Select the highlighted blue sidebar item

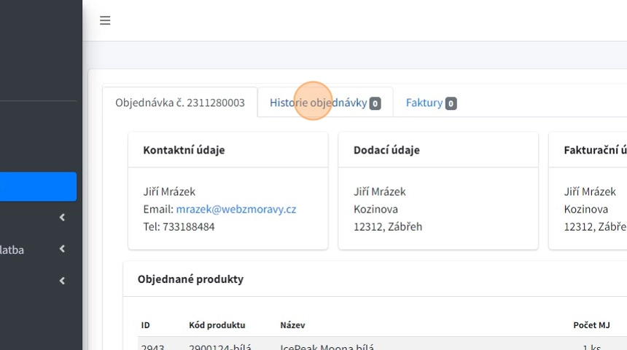[38, 186]
